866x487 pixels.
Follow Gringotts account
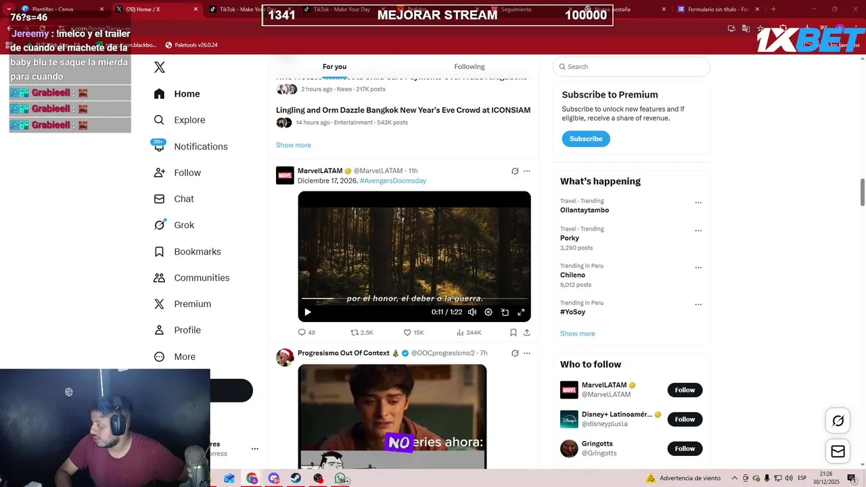685,448
